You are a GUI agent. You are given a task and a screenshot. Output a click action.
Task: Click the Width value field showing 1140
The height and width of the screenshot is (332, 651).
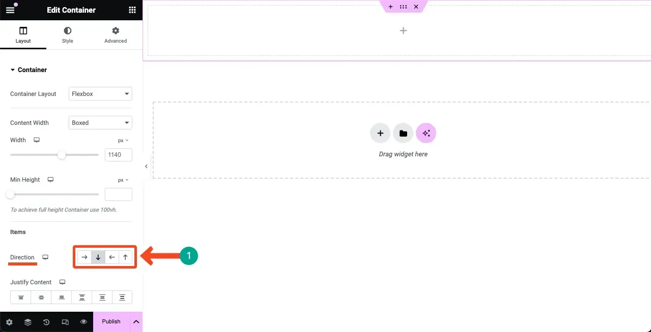pos(119,155)
